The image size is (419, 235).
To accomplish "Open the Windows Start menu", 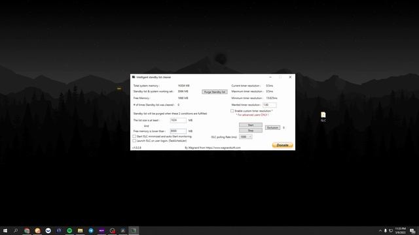I will coord(5,230).
